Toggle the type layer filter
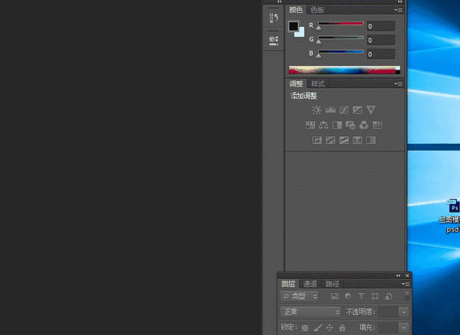460x335 pixels. 361,296
